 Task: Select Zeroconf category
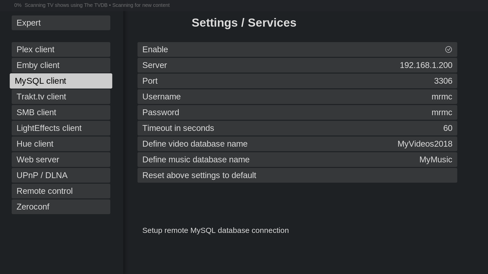[61, 207]
